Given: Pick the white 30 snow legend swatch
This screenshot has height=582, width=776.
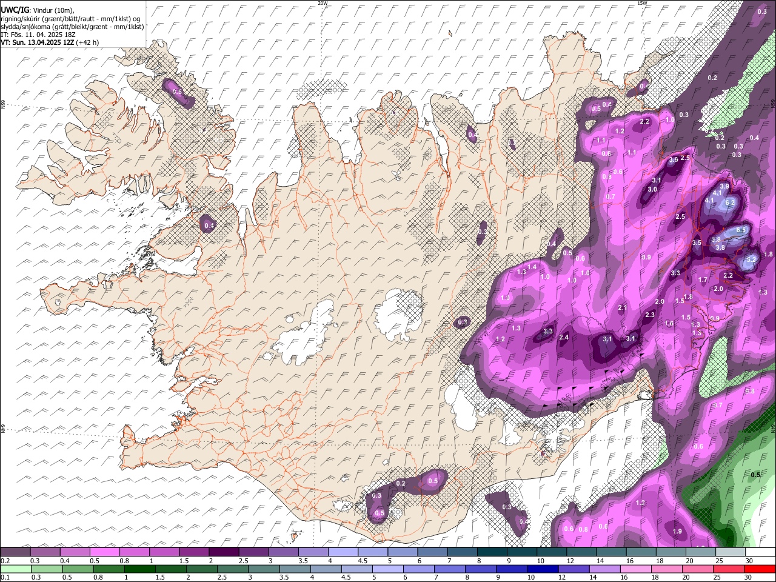Looking at the screenshot, I should [x=760, y=552].
